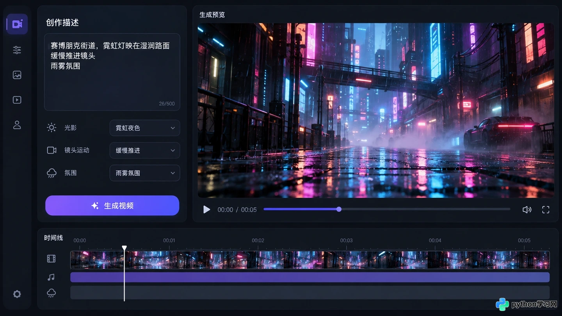Open the 镜头运动 dropdown showing 缓慢推进
The width and height of the screenshot is (562, 316).
click(145, 151)
